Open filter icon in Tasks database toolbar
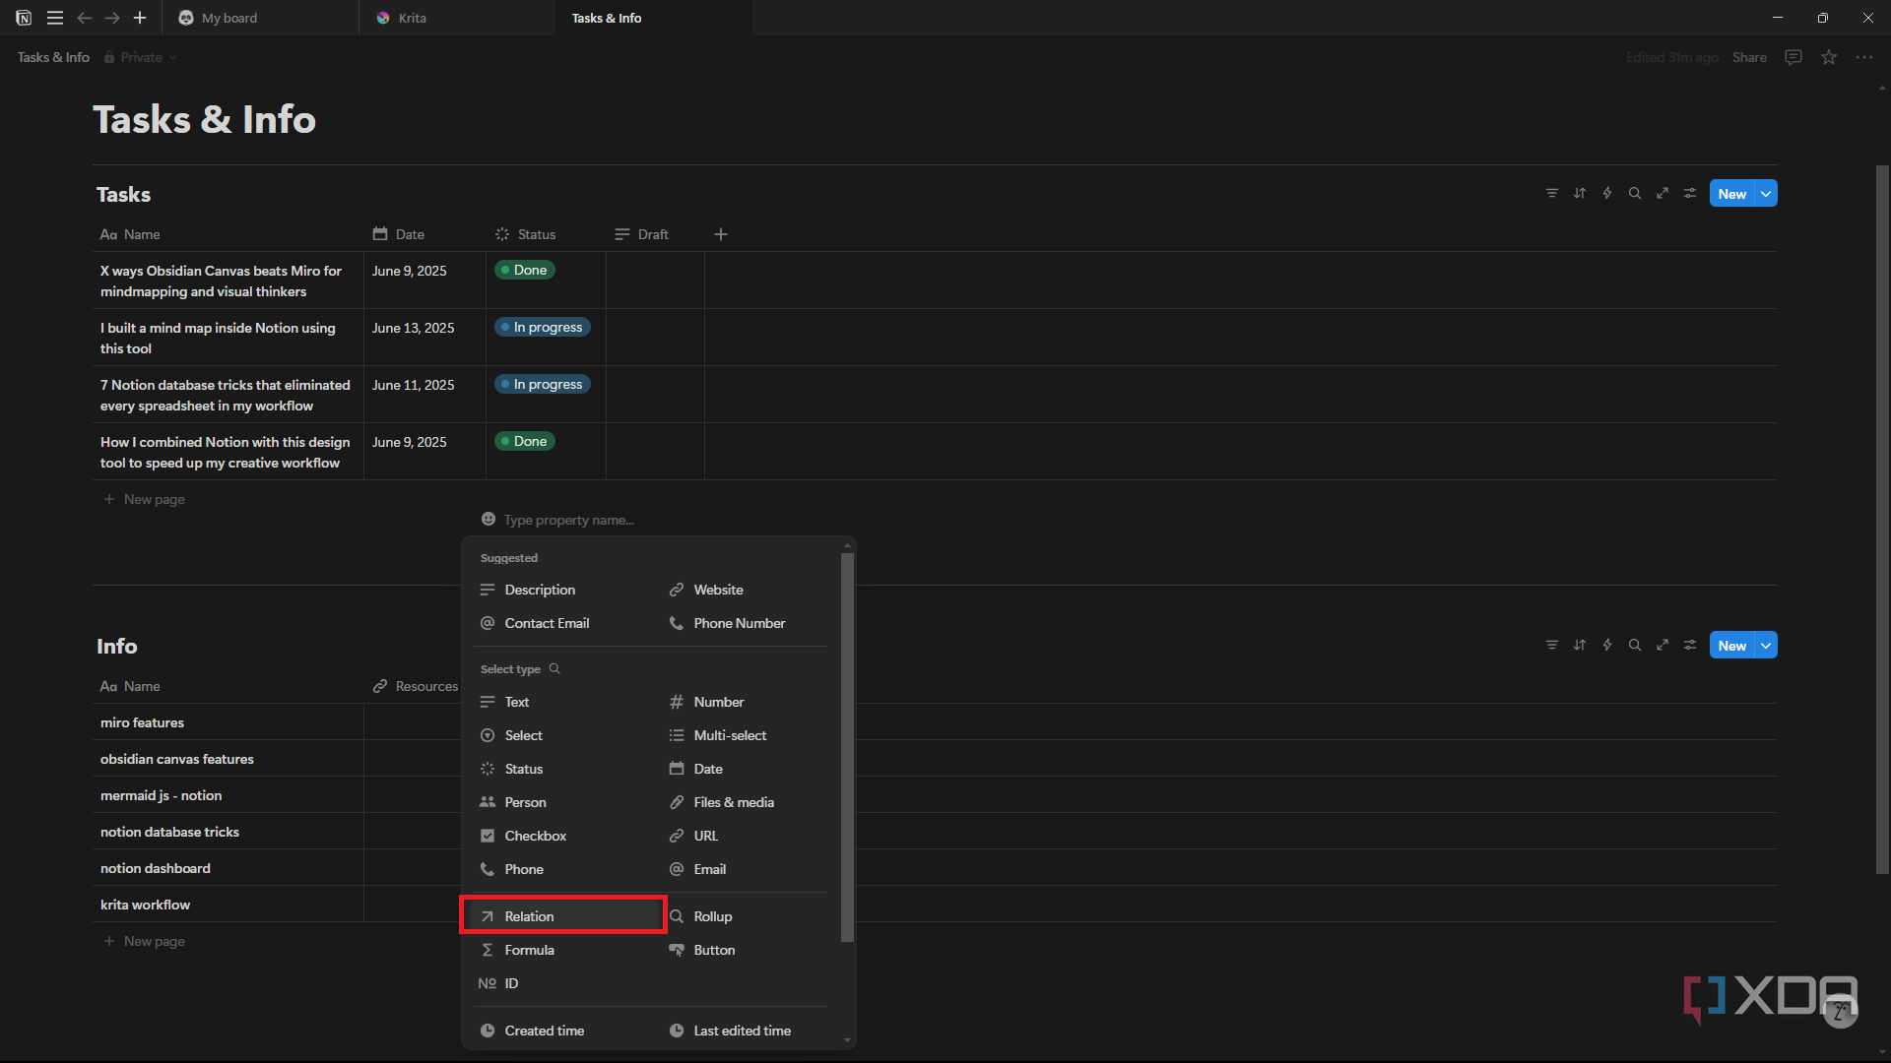Viewport: 1891px width, 1063px height. (x=1551, y=194)
